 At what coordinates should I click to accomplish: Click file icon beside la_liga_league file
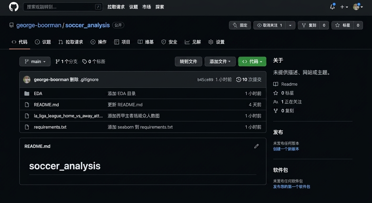pyautogui.click(x=27, y=116)
